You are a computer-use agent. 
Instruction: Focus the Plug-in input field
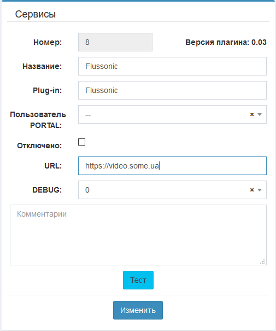pyautogui.click(x=172, y=90)
